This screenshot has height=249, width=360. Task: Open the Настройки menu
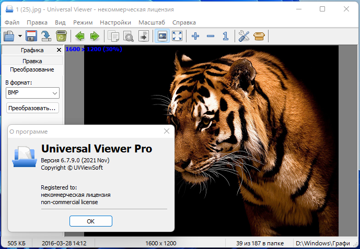click(x=115, y=22)
